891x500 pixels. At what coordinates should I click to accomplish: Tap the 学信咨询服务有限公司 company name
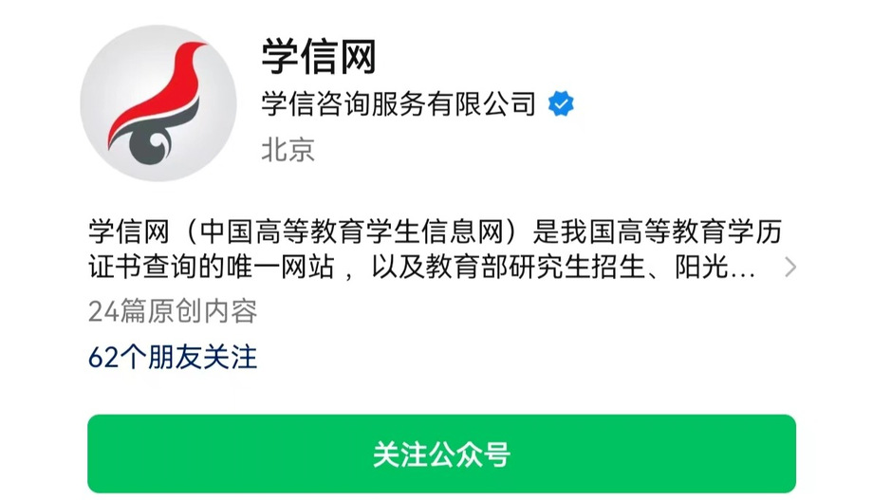(x=399, y=104)
